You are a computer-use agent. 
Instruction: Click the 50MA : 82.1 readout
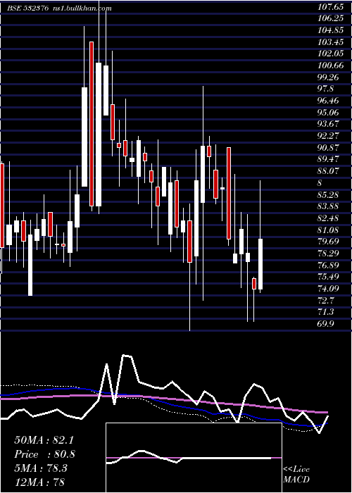[x=44, y=440]
